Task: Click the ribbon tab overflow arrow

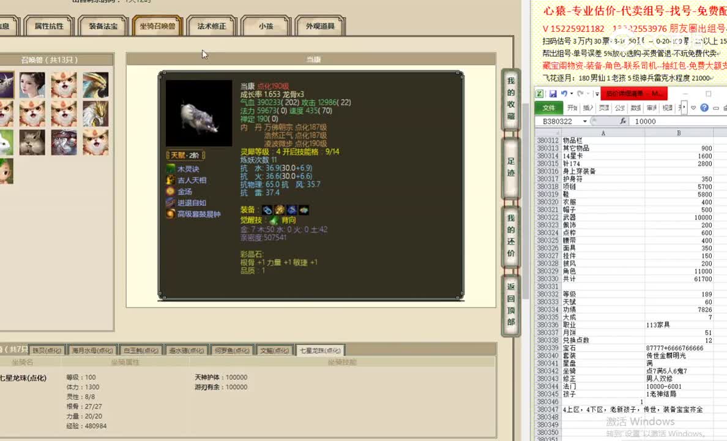Action: [x=683, y=108]
